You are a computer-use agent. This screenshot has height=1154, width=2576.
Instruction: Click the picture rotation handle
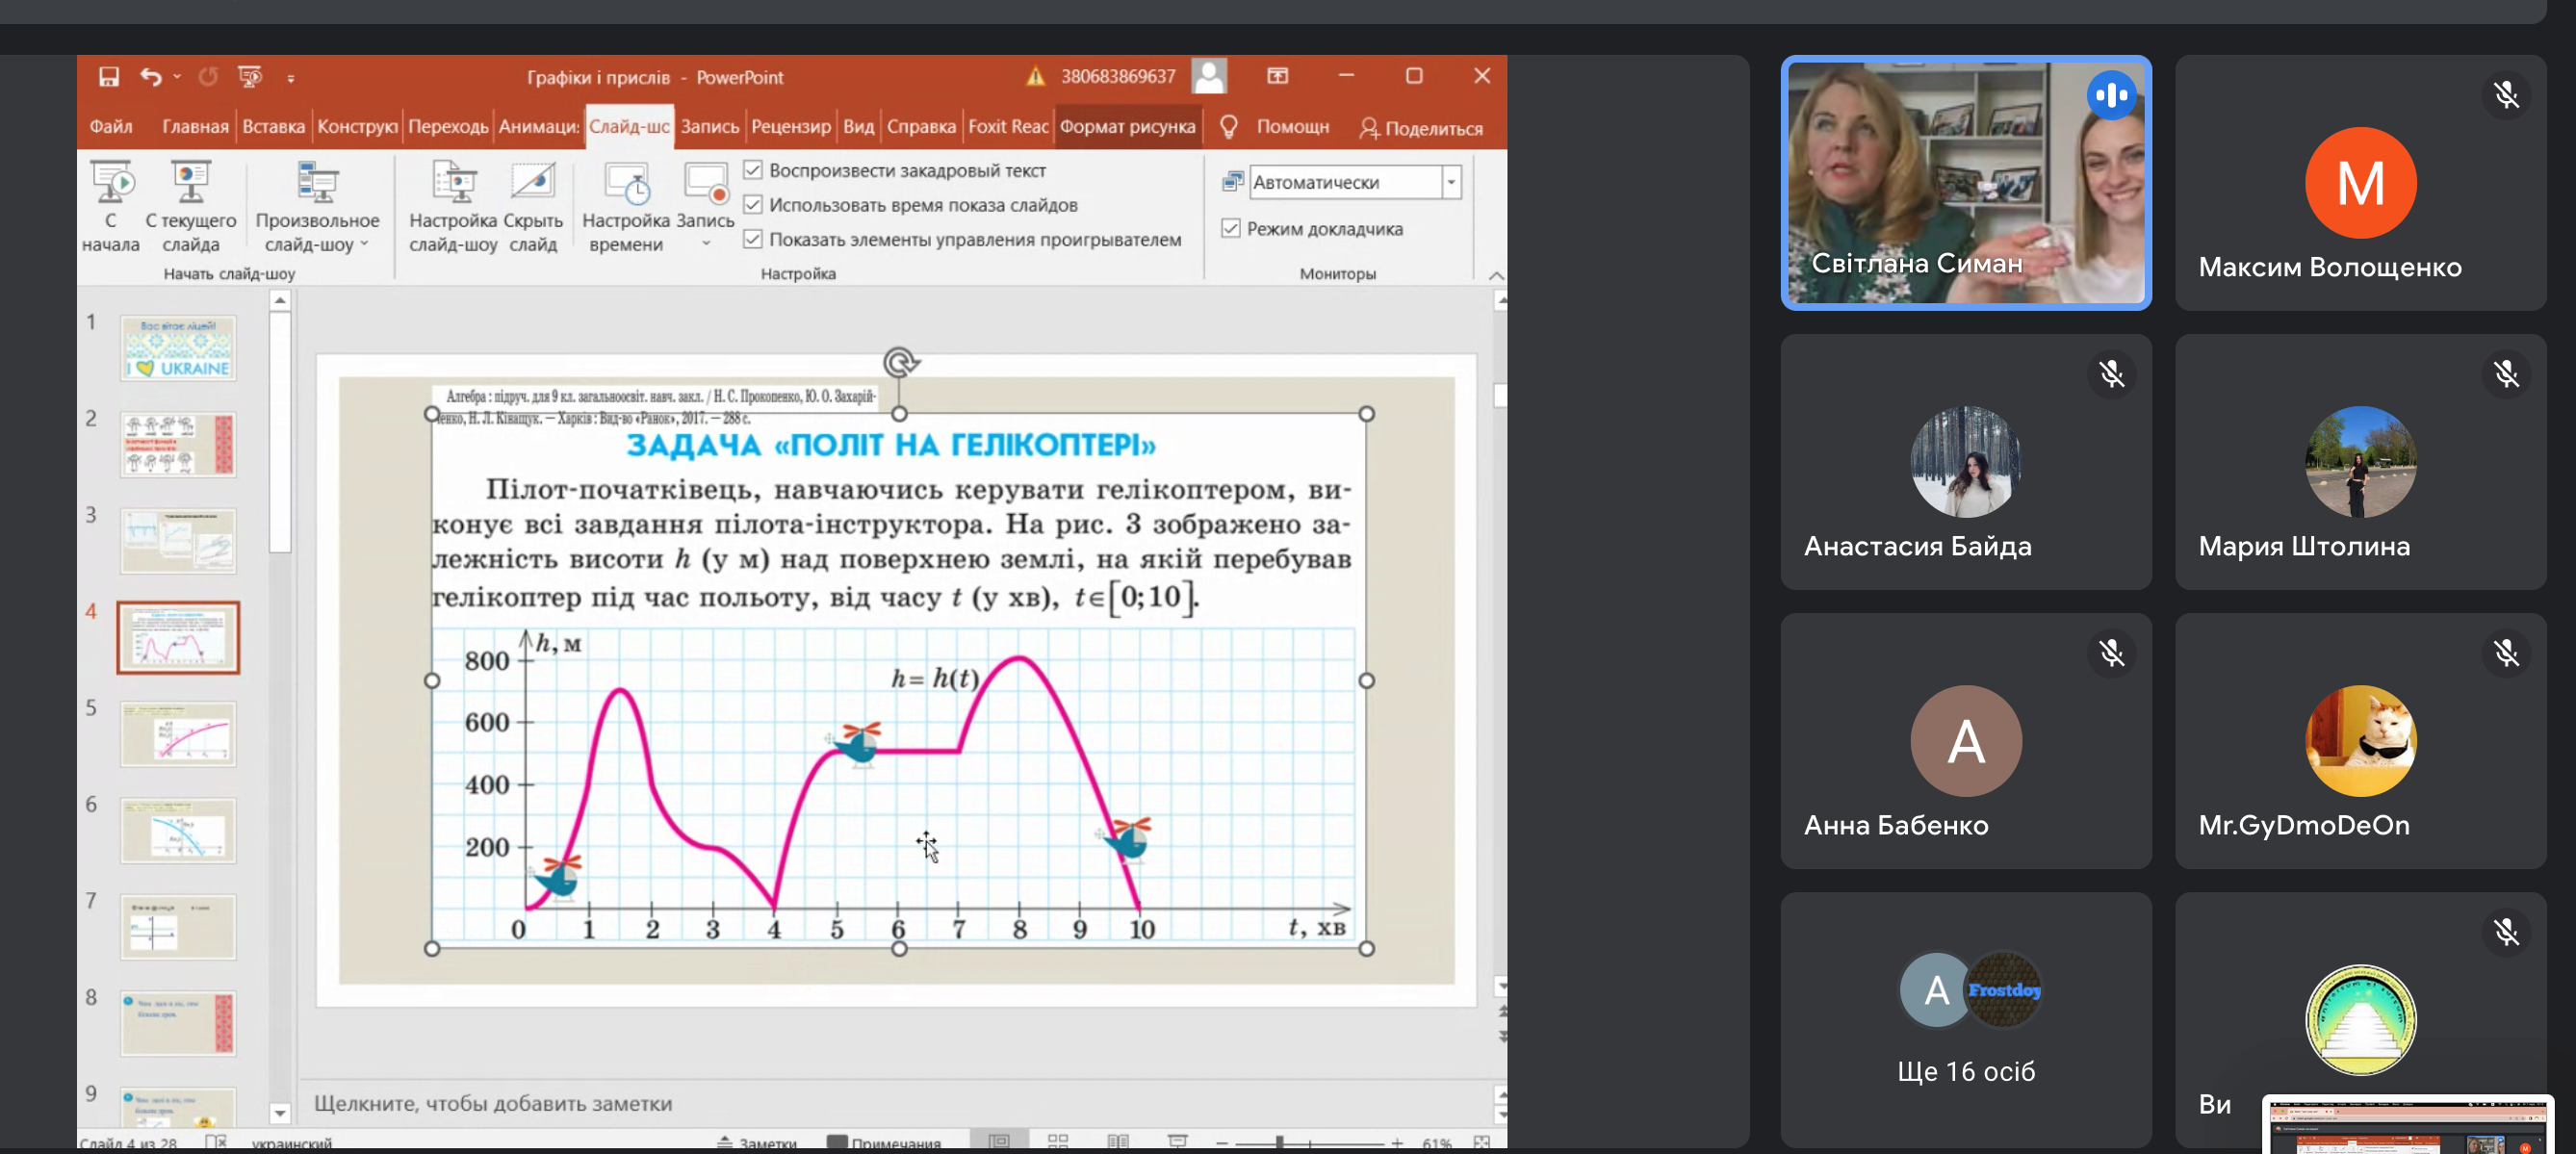pos(900,362)
